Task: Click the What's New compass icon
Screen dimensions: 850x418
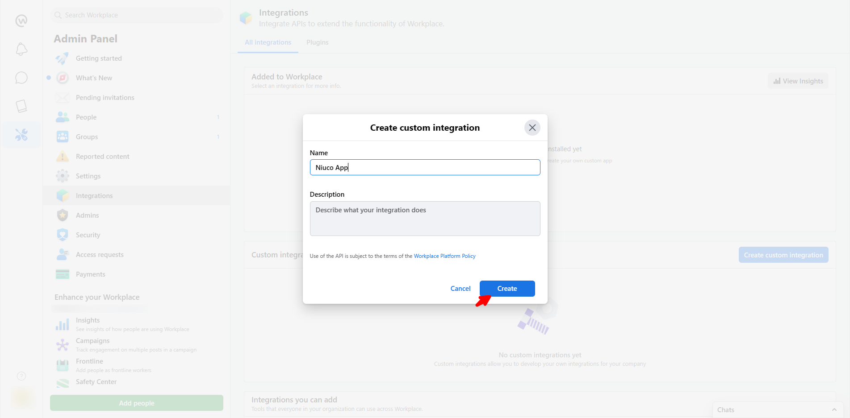Action: 63,78
